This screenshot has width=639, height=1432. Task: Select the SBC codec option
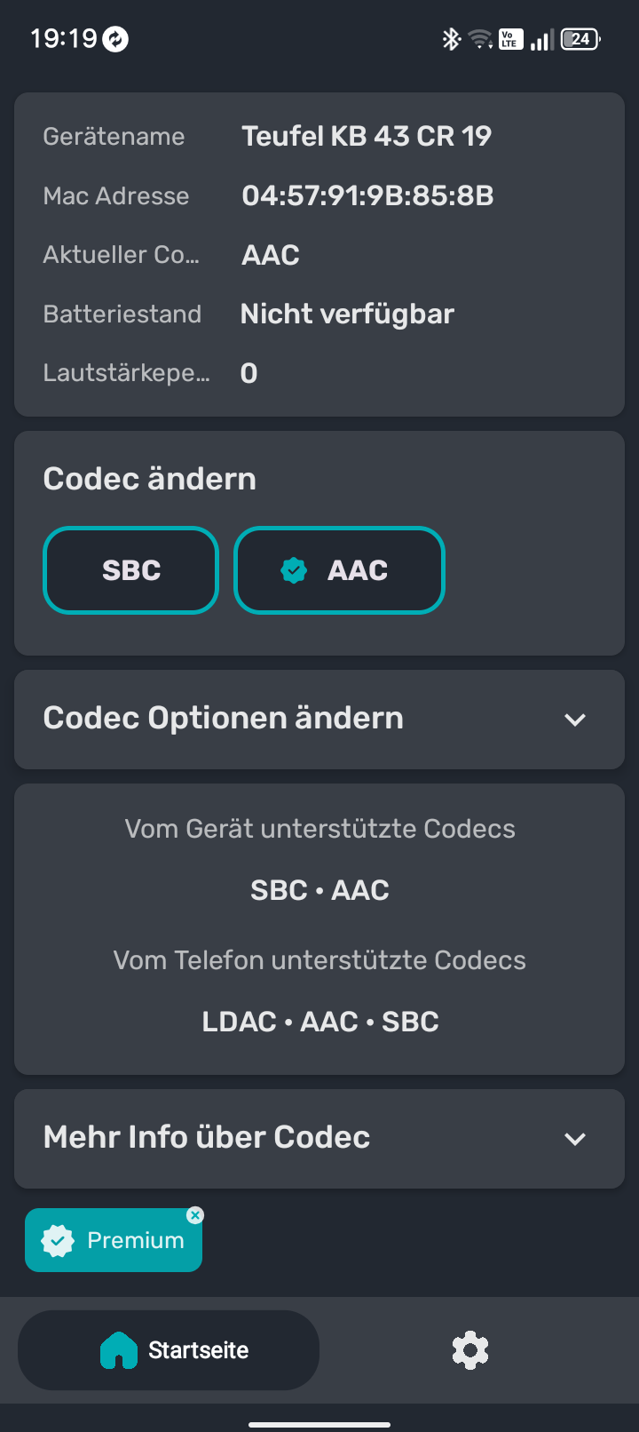(131, 570)
